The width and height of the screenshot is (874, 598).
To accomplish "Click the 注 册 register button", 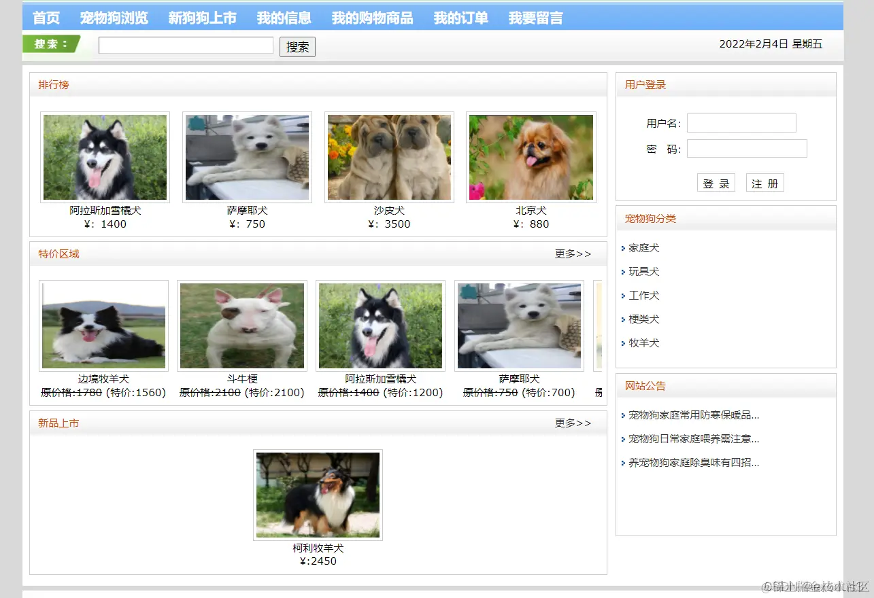I will (764, 182).
